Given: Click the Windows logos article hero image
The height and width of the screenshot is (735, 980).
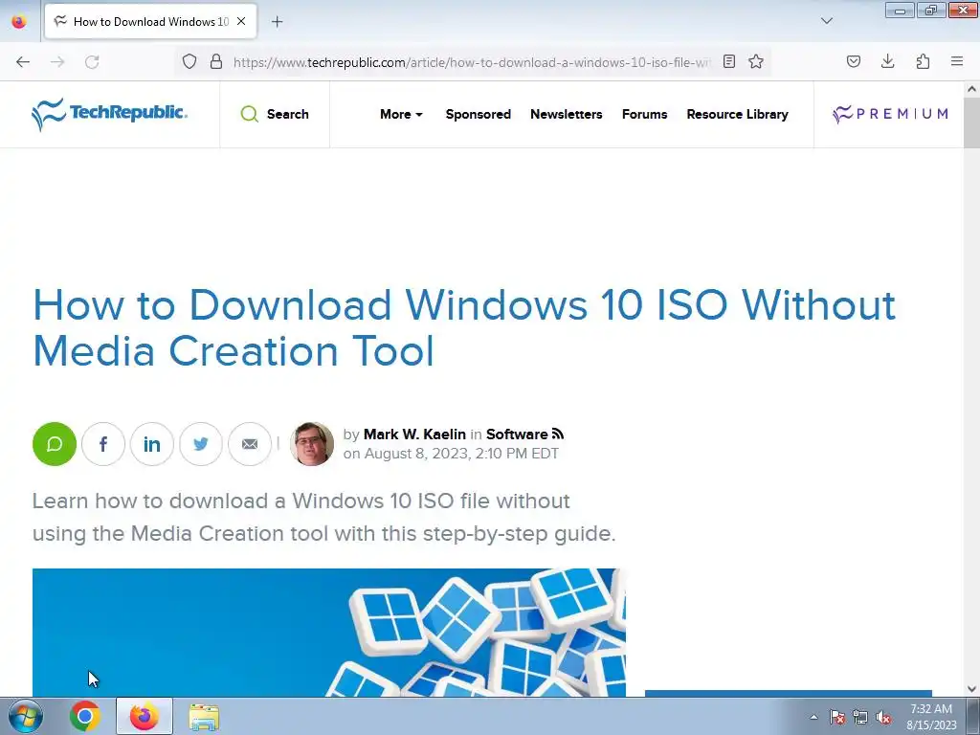Looking at the screenshot, I should coord(329,632).
